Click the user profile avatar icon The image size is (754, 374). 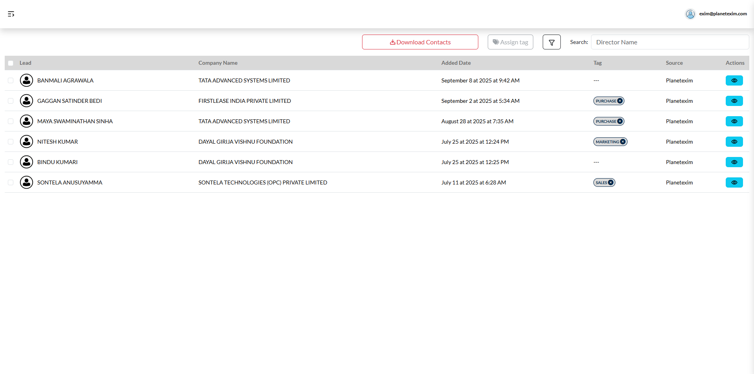690,14
